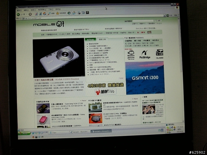Click the SDHC class logo

(x=159, y=54)
